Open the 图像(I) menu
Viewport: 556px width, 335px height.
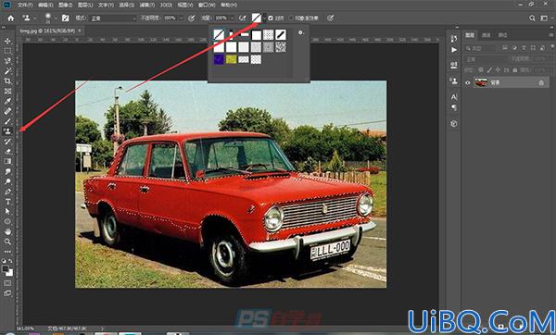tap(65, 5)
